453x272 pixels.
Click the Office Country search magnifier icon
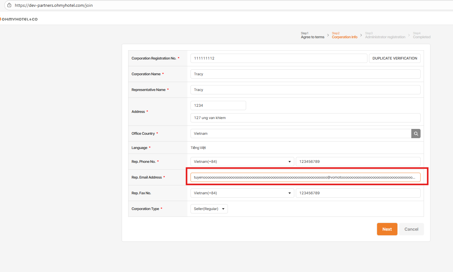416,134
